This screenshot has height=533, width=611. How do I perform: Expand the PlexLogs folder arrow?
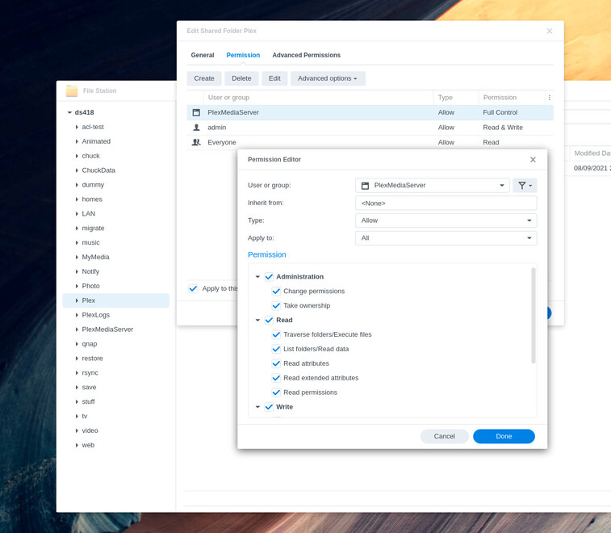[77, 315]
